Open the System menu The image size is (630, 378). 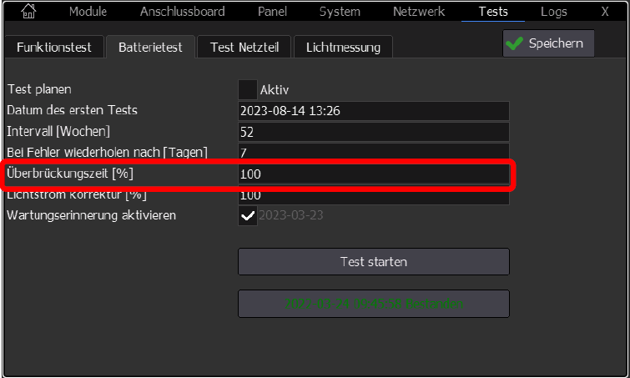point(340,12)
